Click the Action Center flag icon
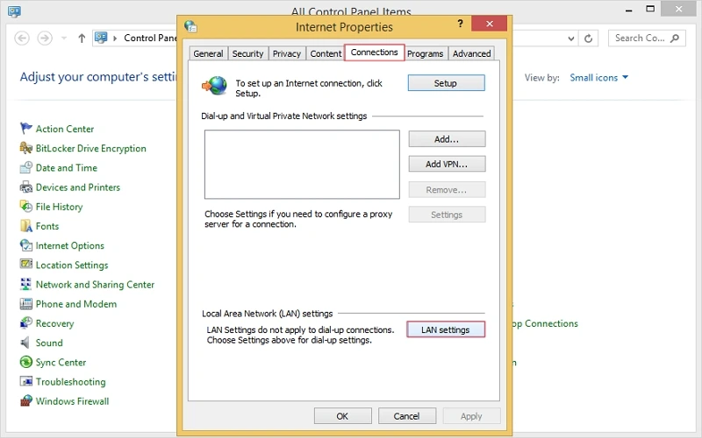Screen dimensions: 702x438 (x=26, y=129)
